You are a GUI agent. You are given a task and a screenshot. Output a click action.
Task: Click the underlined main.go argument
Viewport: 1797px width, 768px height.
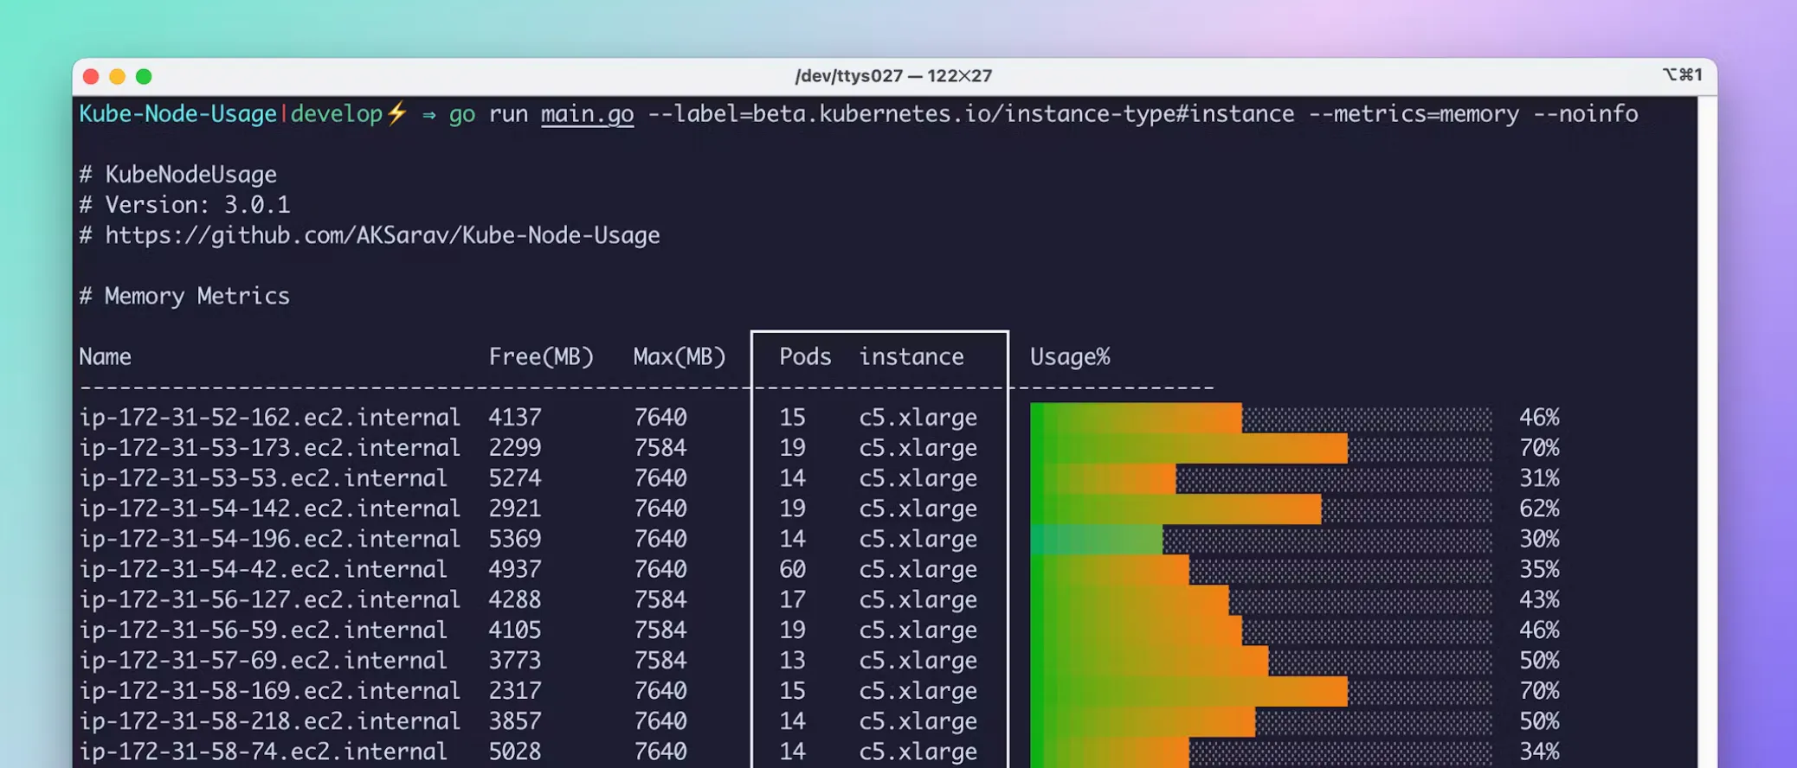(588, 114)
